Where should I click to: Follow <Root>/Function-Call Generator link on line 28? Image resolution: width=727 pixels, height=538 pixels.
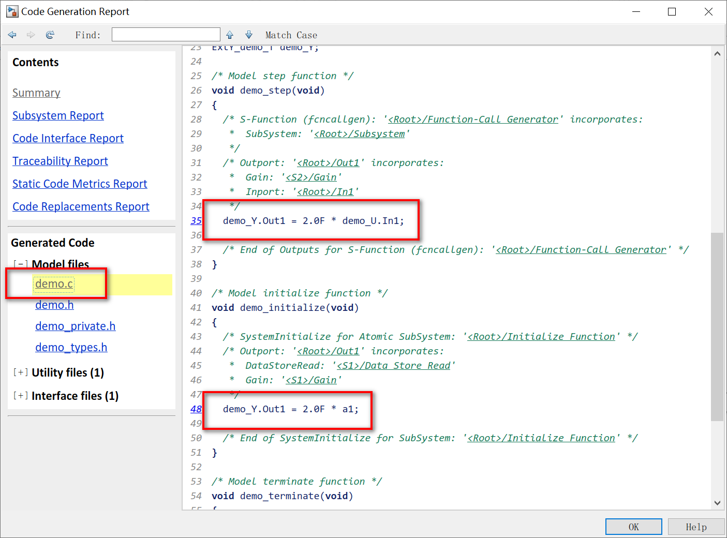(x=473, y=119)
